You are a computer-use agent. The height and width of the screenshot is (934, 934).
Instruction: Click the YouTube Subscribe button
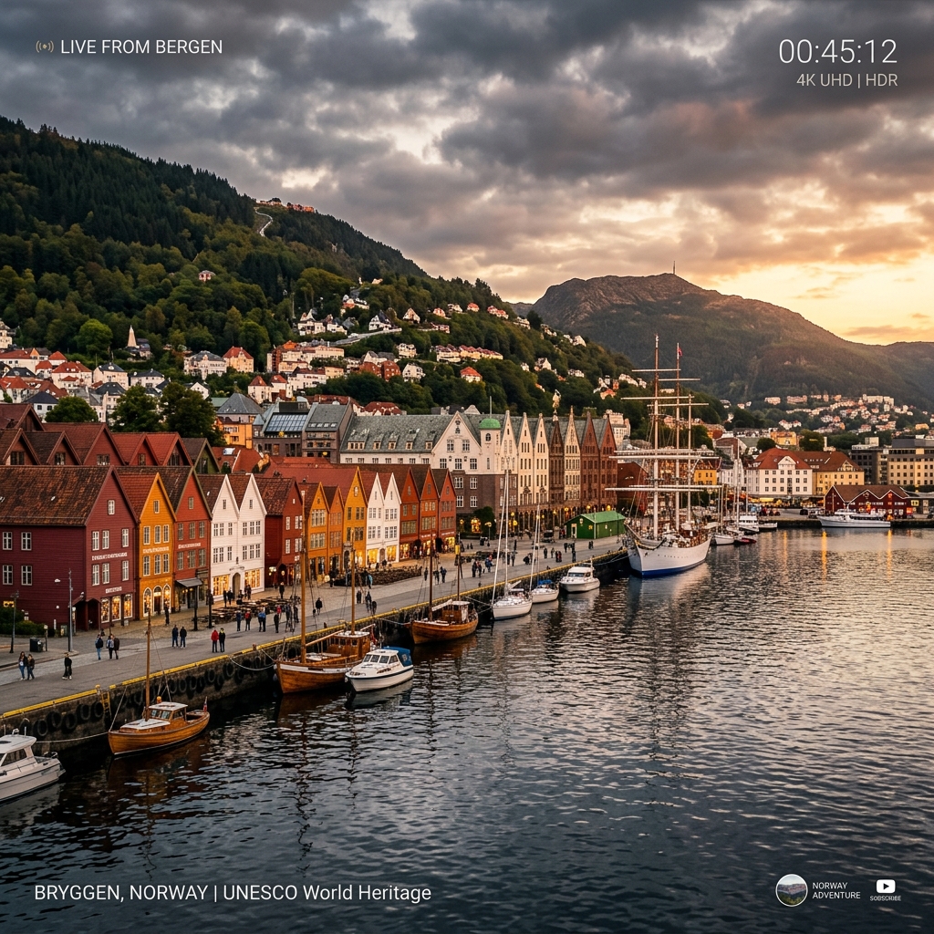pyautogui.click(x=885, y=890)
